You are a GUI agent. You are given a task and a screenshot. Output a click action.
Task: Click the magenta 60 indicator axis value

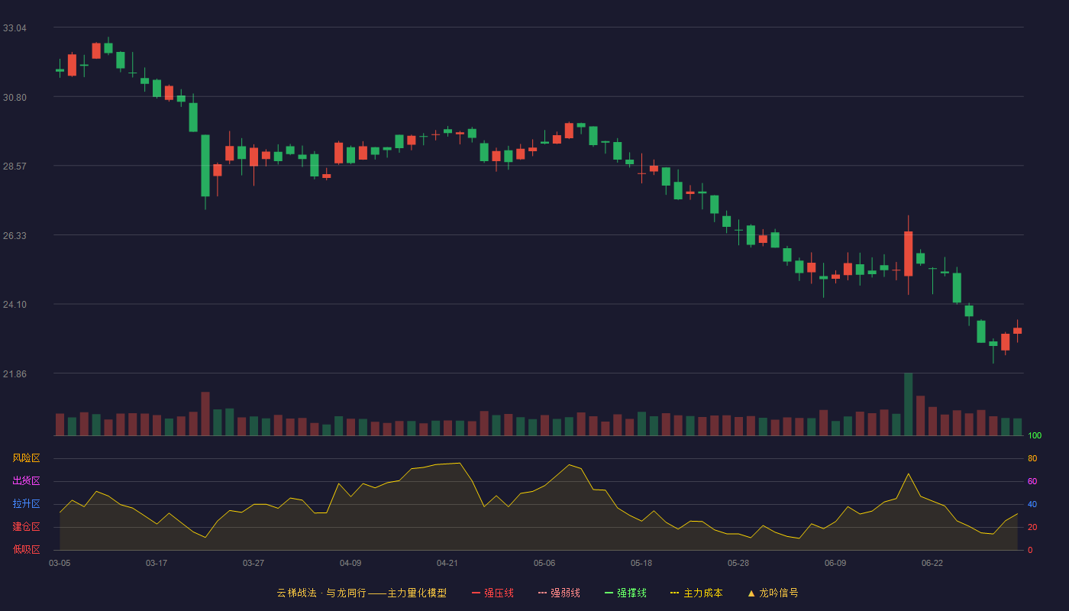1032,481
